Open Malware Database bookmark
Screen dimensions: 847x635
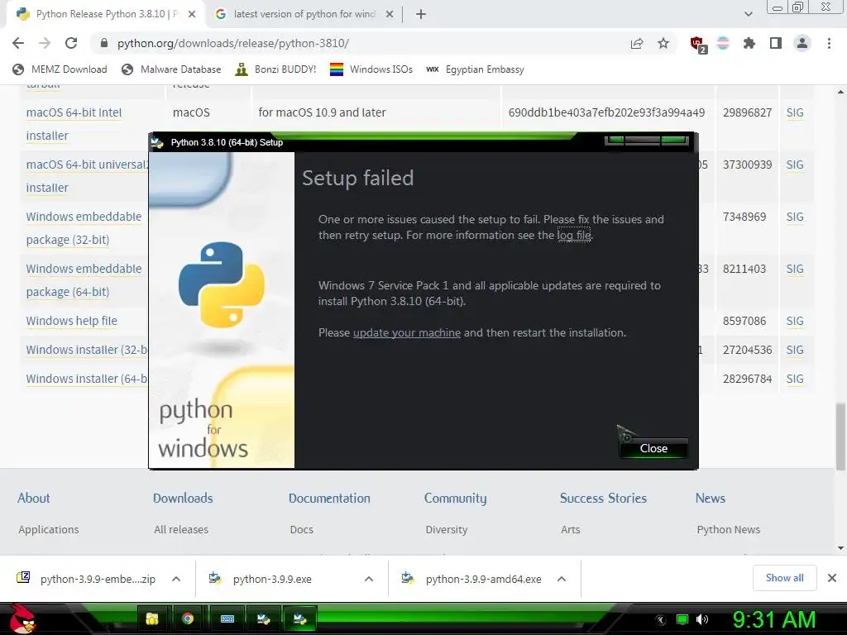(x=171, y=69)
